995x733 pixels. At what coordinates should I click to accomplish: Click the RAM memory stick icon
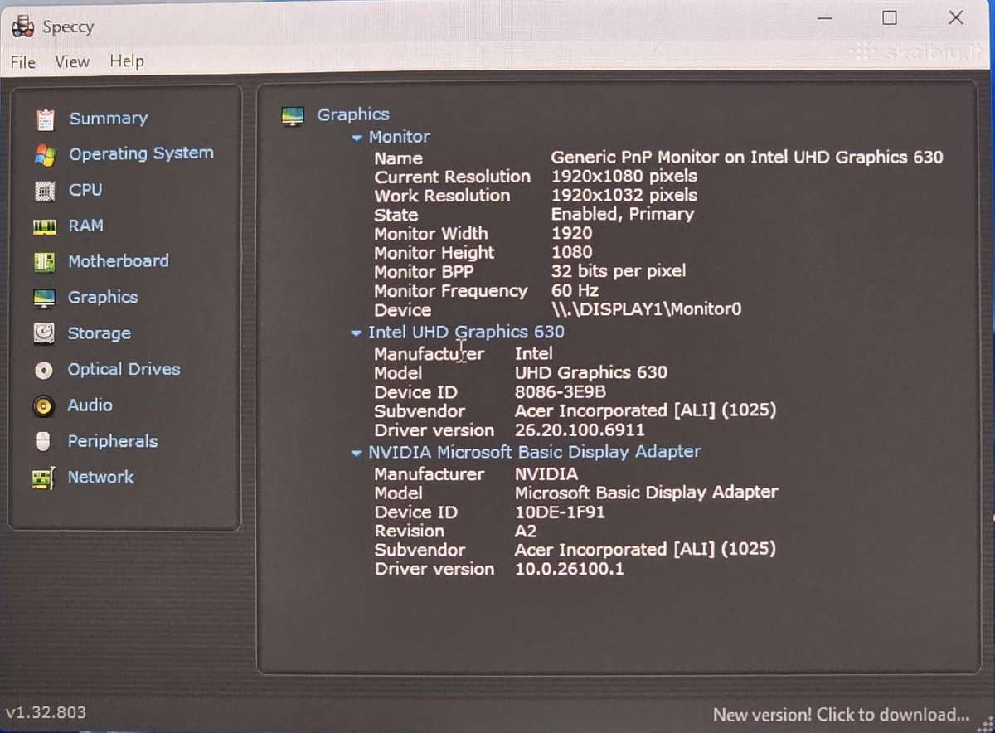pyautogui.click(x=45, y=226)
